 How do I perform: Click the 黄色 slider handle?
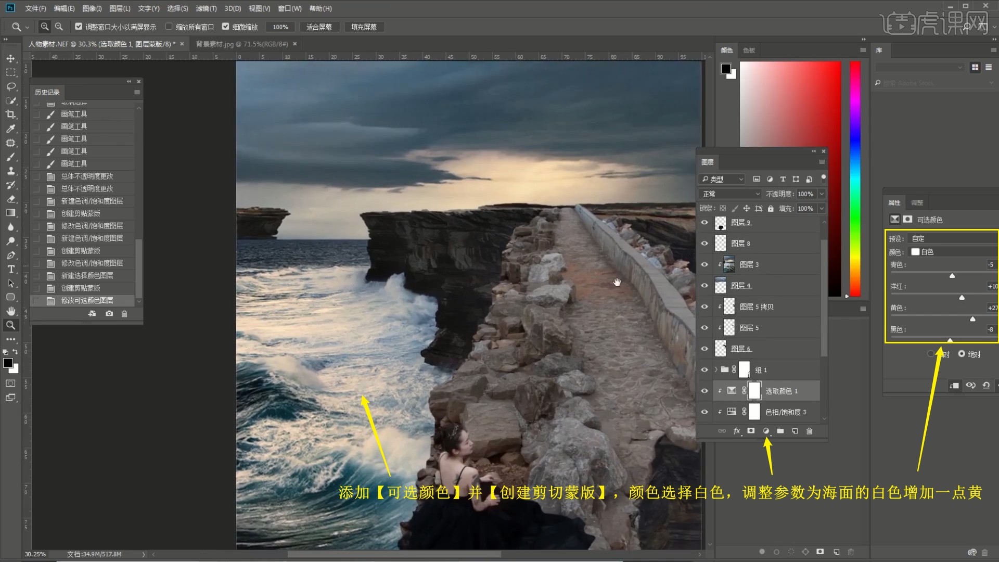tap(972, 318)
